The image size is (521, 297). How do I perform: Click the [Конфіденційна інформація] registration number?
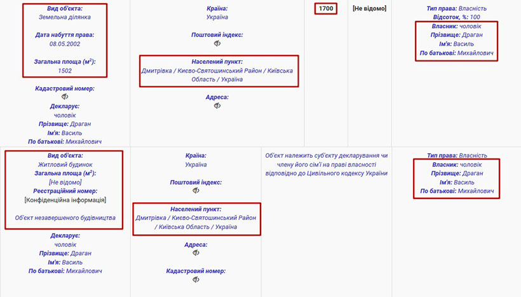click(x=64, y=200)
